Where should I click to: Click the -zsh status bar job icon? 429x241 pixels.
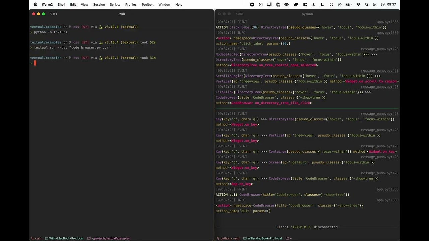[x=32, y=238]
